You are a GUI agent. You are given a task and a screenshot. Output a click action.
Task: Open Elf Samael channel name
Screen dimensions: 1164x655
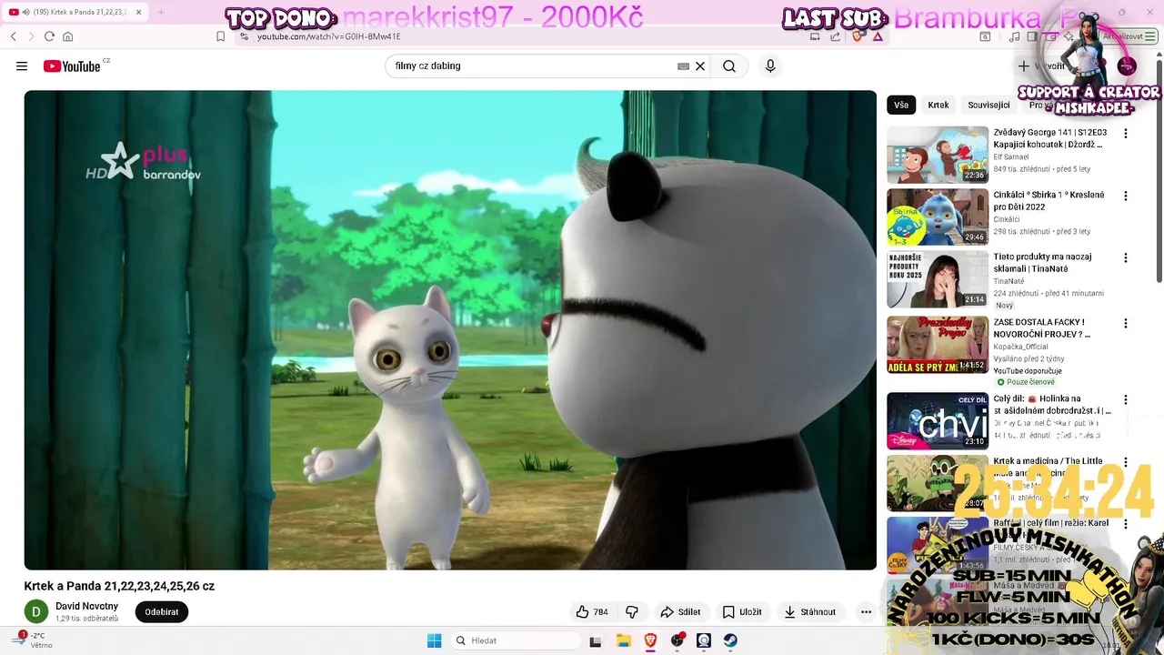pyautogui.click(x=1011, y=157)
